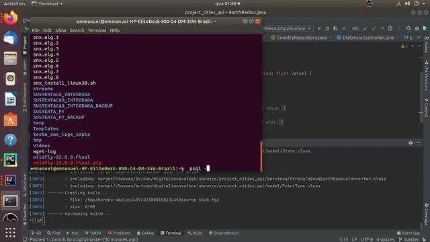The width and height of the screenshot is (430, 242).
Task: Click UTF-8 encoding in status bar
Action: pos(367,239)
